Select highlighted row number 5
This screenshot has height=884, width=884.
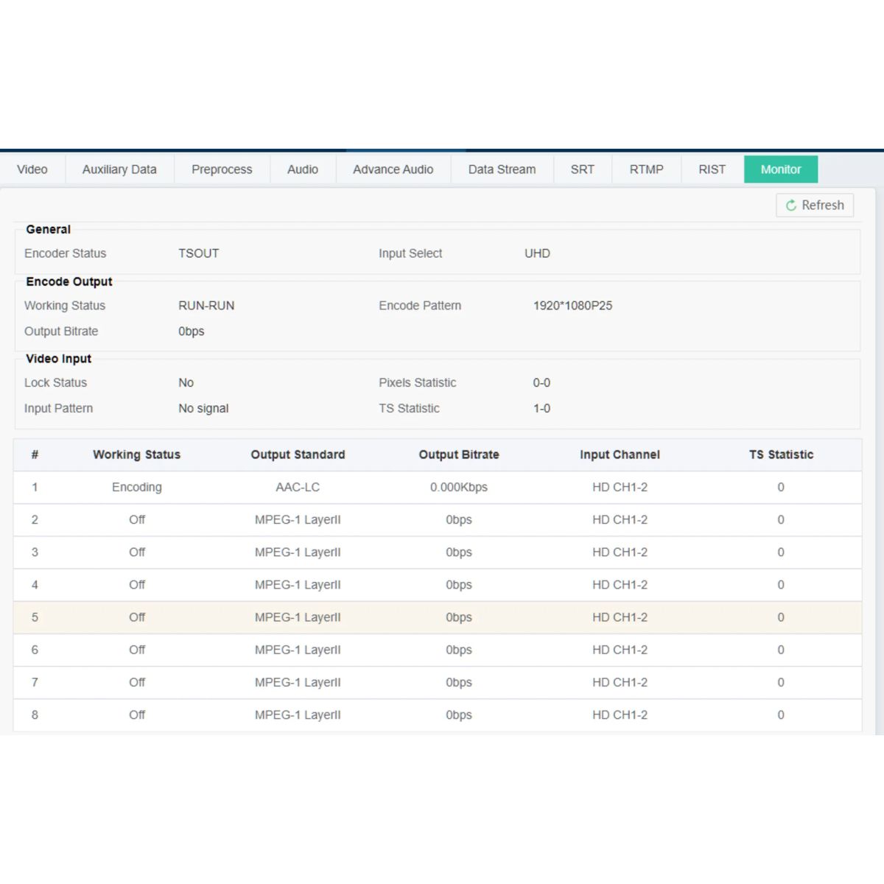[x=35, y=617]
